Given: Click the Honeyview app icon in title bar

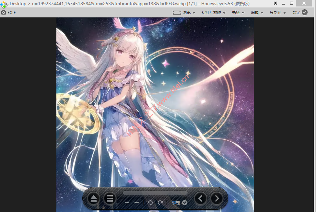Looking at the screenshot, I should 4,5.
